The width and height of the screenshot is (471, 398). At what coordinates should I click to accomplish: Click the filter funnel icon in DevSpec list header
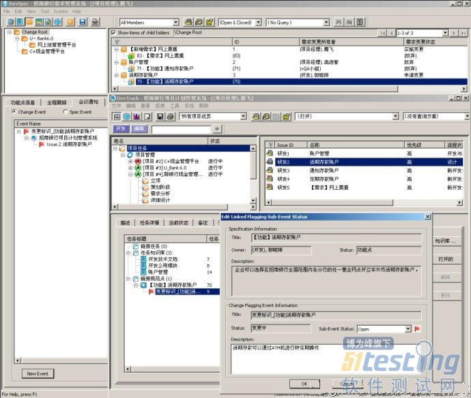tap(117, 42)
